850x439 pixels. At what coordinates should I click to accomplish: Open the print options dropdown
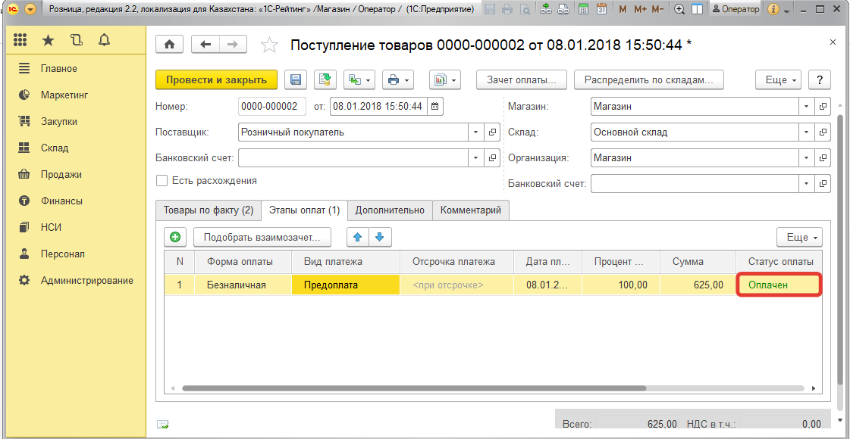(397, 79)
